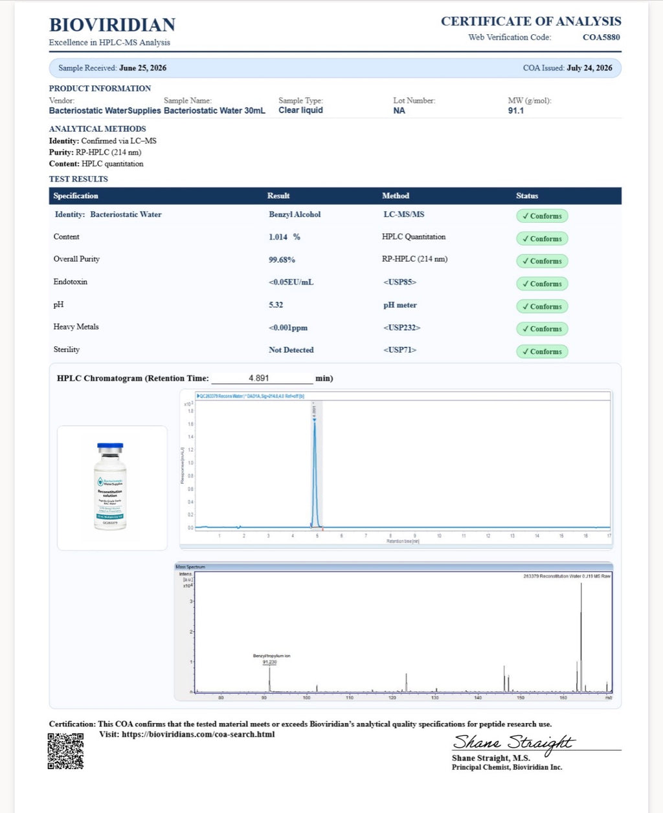Click the endotoxin result <0.05EU/mL
This screenshot has width=663, height=813.
click(291, 282)
